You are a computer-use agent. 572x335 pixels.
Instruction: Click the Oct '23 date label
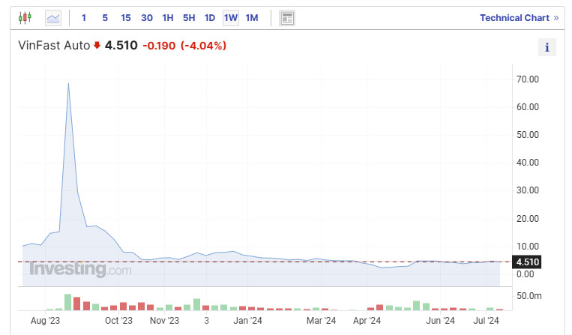(x=118, y=321)
